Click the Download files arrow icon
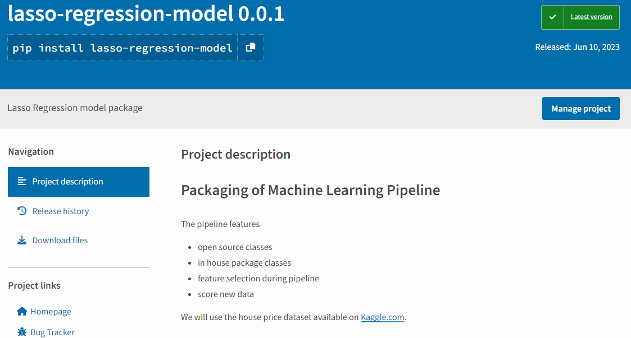 pyautogui.click(x=22, y=240)
